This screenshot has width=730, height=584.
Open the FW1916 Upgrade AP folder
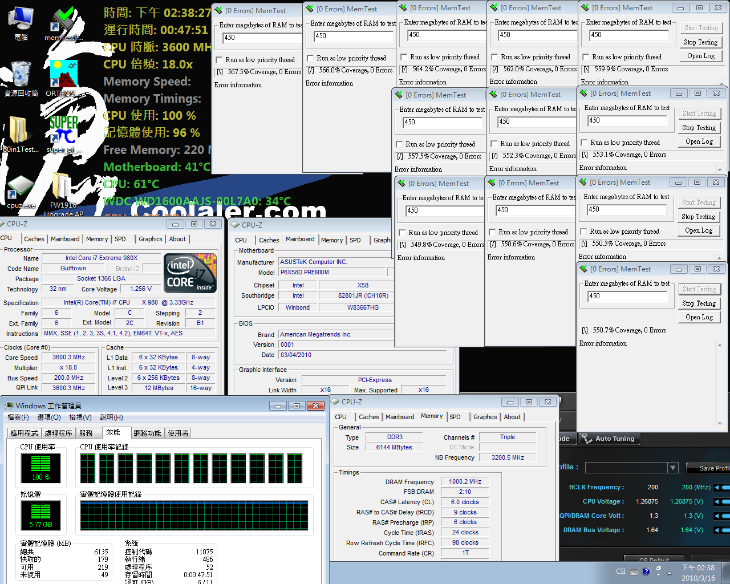[x=63, y=195]
